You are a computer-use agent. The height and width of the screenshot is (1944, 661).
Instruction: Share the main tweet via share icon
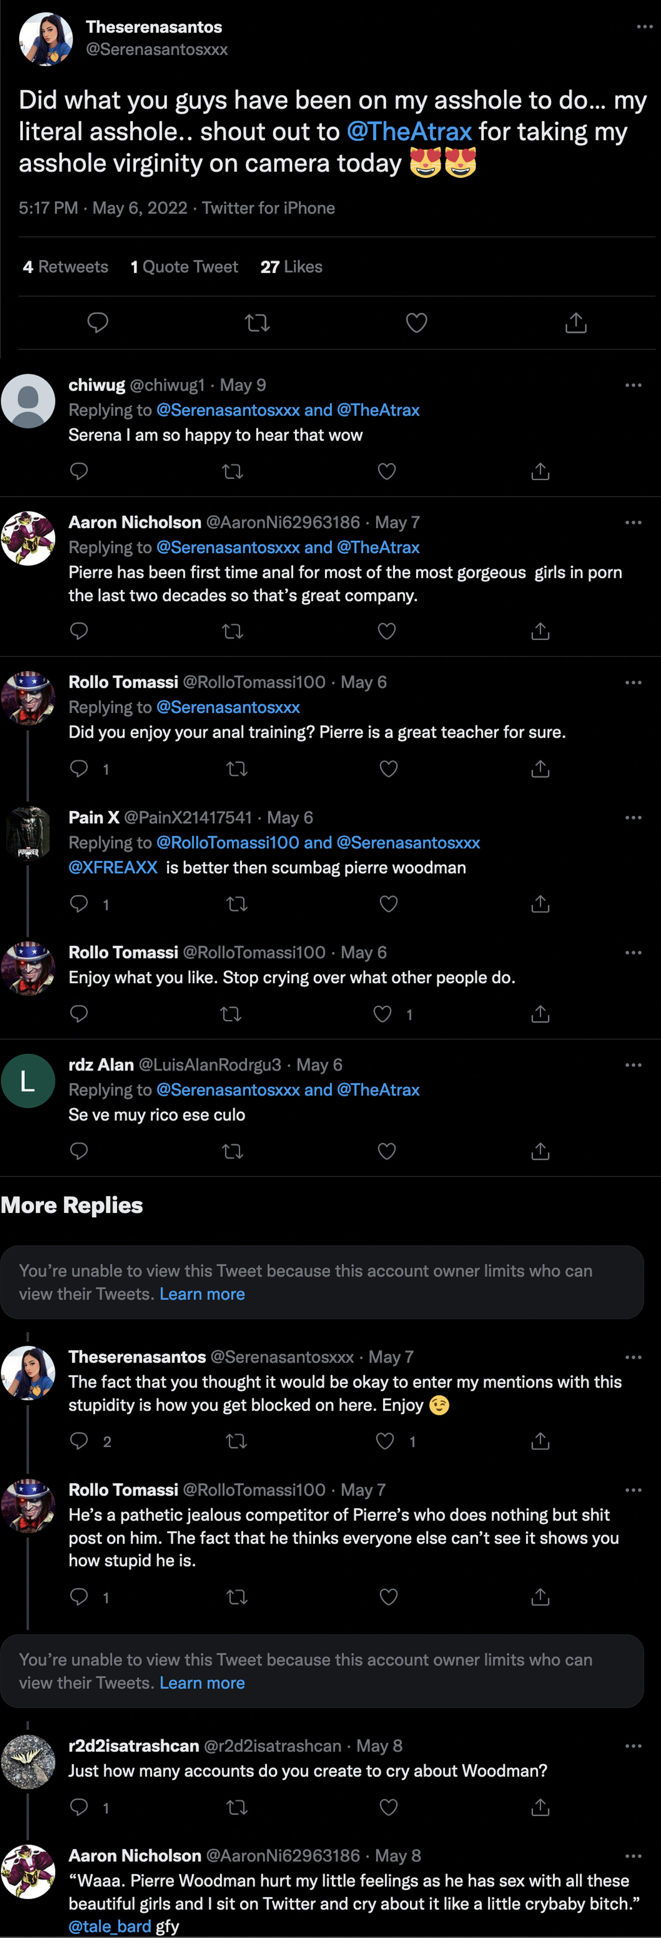pos(576,323)
